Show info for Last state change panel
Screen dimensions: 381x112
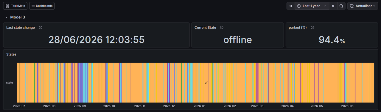coord(41,27)
